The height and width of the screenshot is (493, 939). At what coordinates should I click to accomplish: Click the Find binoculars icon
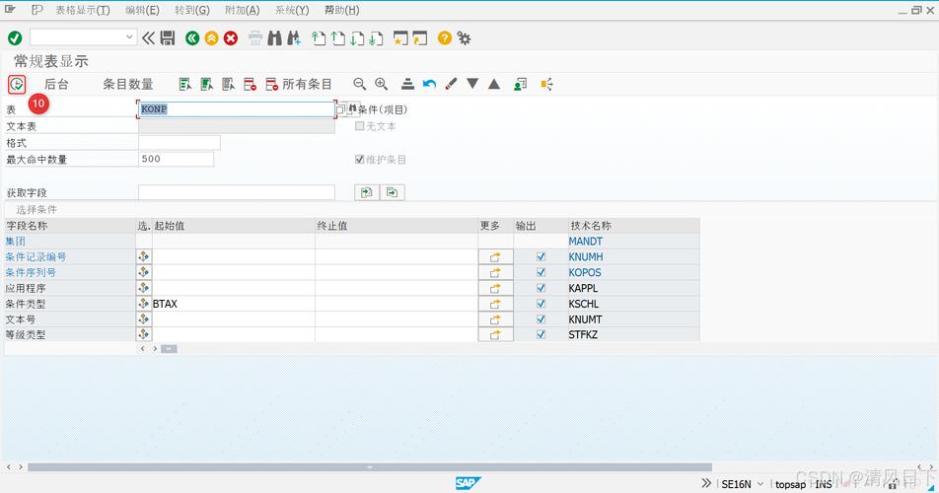(x=275, y=37)
